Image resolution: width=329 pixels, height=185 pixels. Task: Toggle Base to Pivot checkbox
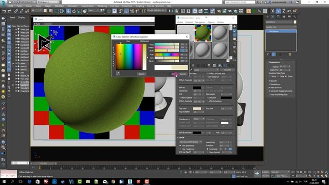pos(269,87)
